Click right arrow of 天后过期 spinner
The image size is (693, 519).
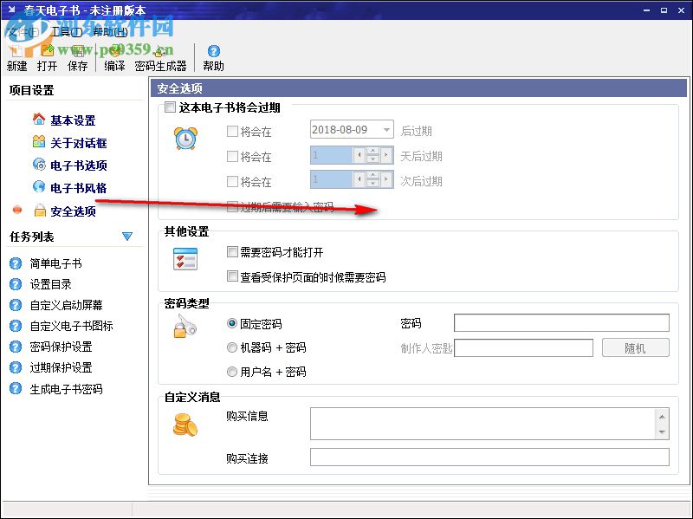pos(386,155)
